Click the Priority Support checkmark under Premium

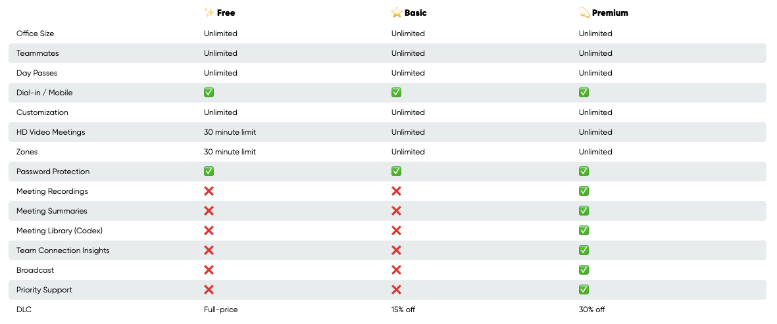[584, 290]
